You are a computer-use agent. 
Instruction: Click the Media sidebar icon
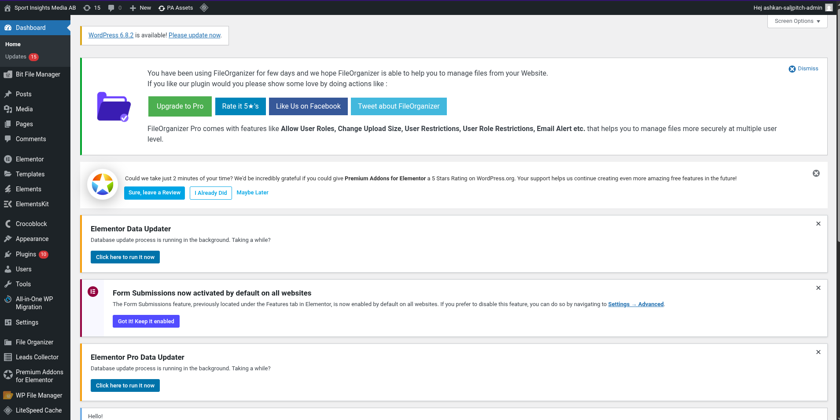pos(8,109)
